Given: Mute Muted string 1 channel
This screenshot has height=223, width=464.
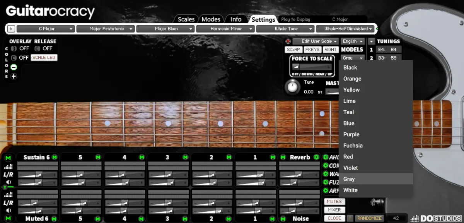Looking at the screenshot, I should point(273,219).
